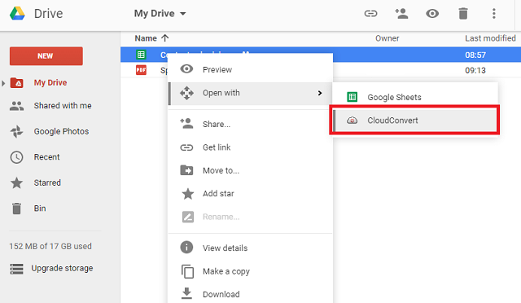The height and width of the screenshot is (303, 521).
Task: Click the Recent clock icon
Action: (x=16, y=157)
